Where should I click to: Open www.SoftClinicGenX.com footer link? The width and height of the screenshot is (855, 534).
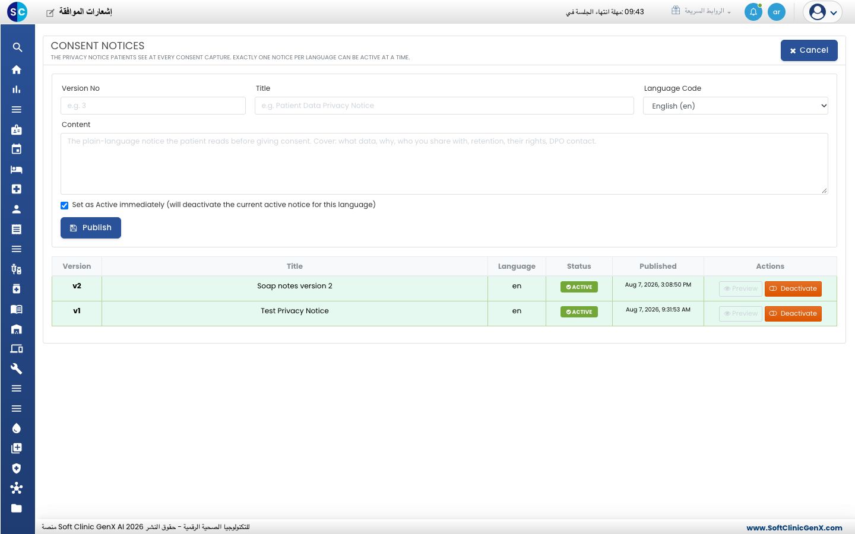coord(794,527)
